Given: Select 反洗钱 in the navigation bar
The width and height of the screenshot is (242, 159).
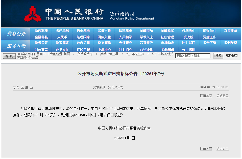Looking at the screenshot, I should click(x=188, y=37).
